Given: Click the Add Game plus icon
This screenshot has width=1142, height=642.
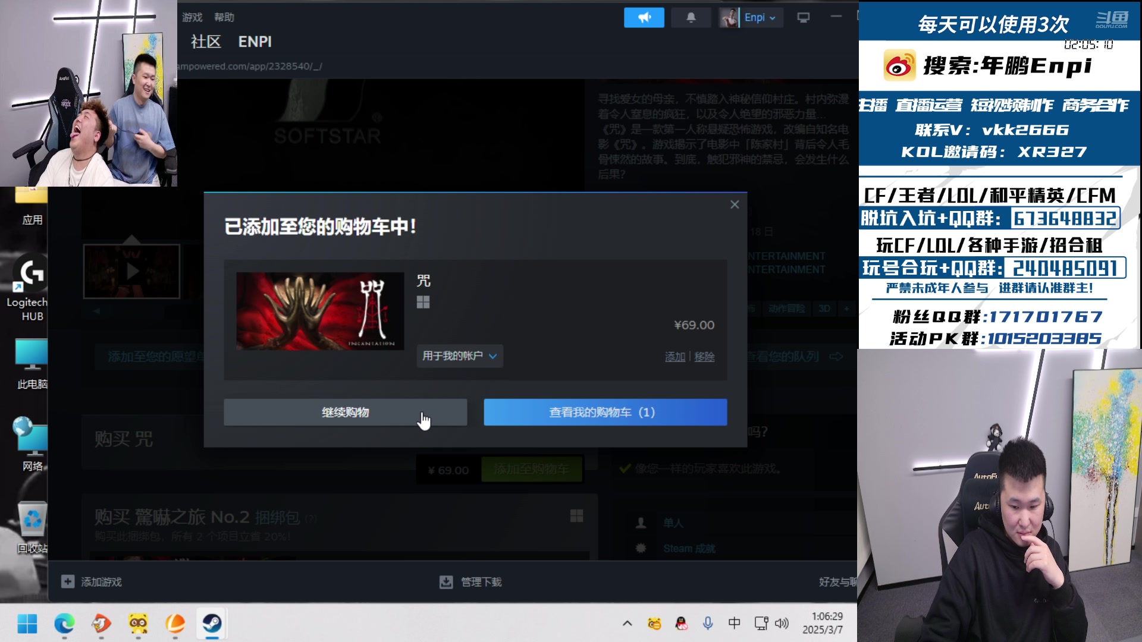Looking at the screenshot, I should point(68,581).
